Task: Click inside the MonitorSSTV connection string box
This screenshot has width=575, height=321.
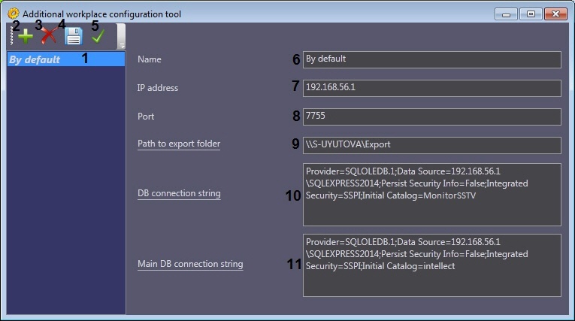Action: tap(431, 195)
